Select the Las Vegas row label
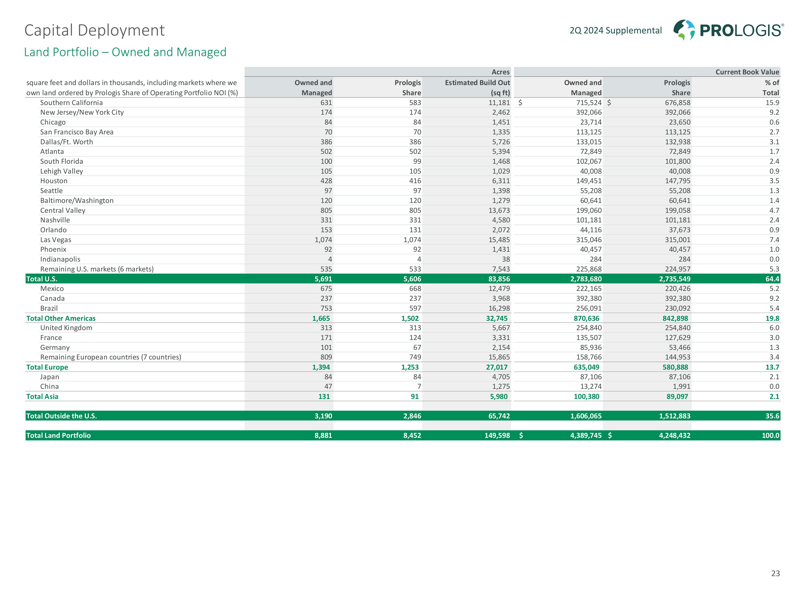 click(x=56, y=240)
